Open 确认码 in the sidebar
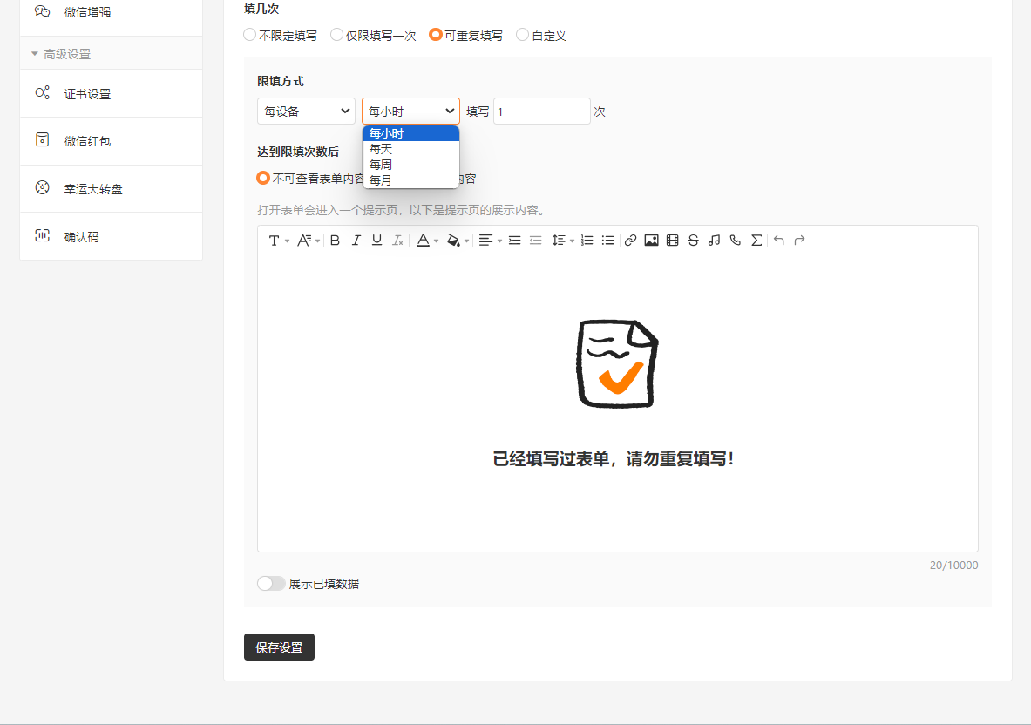 [x=112, y=237]
